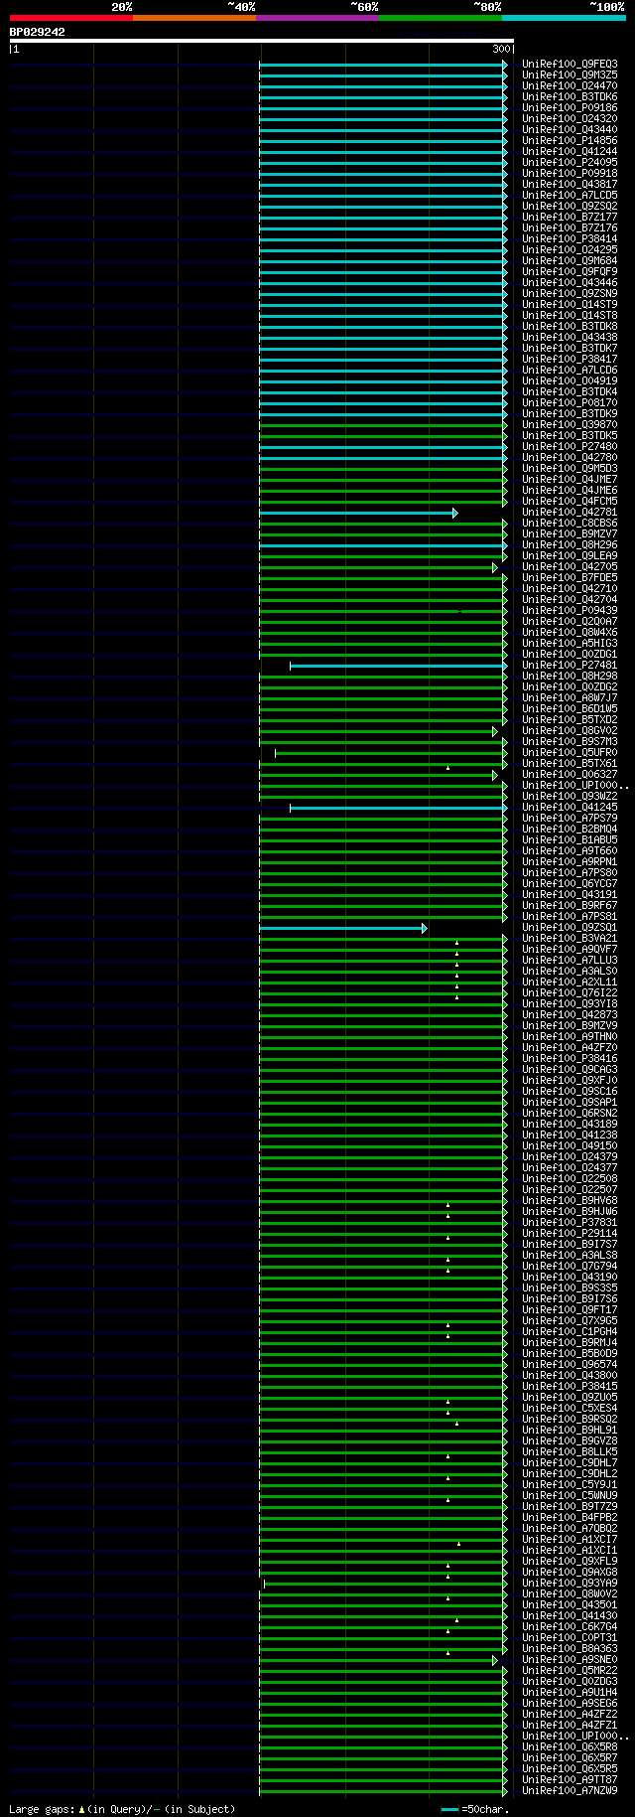The height and width of the screenshot is (1817, 635).
Task: Click the yellow gap marker on UniRef100_B5TX61 row
Action: (447, 768)
